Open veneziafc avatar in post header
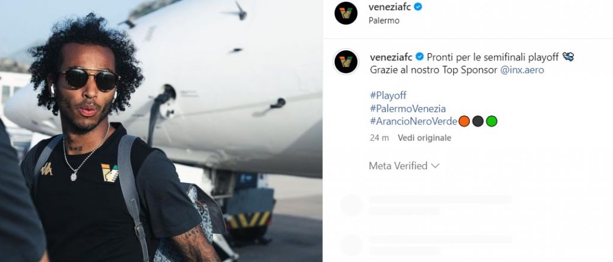 click(346, 13)
